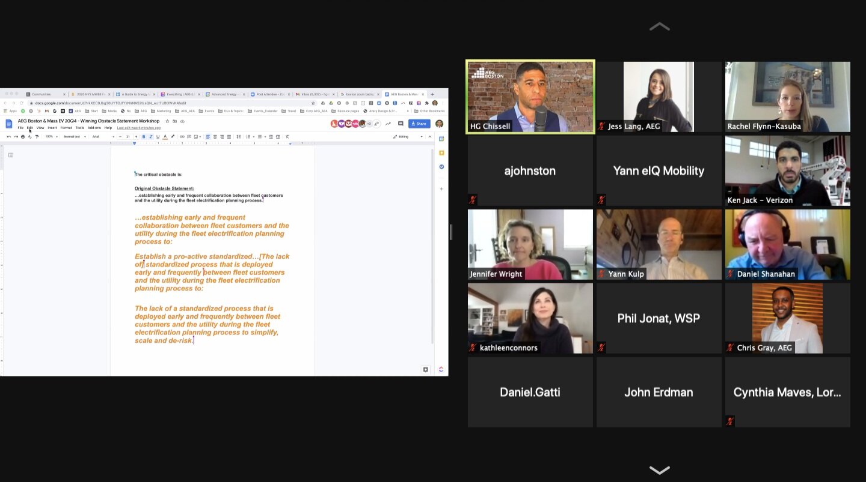Click the spell check icon
The width and height of the screenshot is (866, 482).
tap(30, 137)
